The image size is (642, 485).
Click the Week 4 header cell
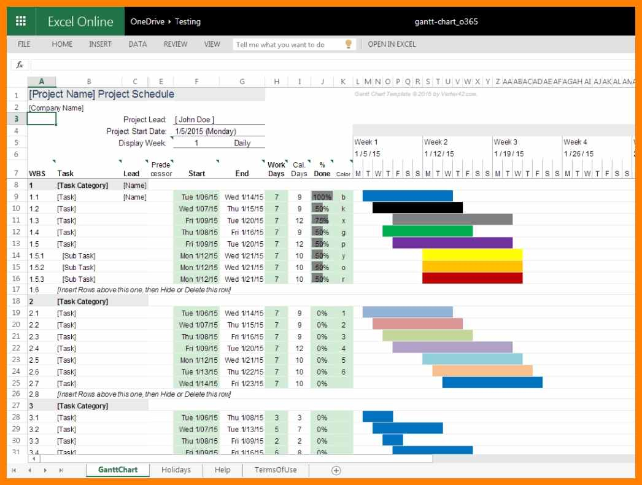point(597,142)
